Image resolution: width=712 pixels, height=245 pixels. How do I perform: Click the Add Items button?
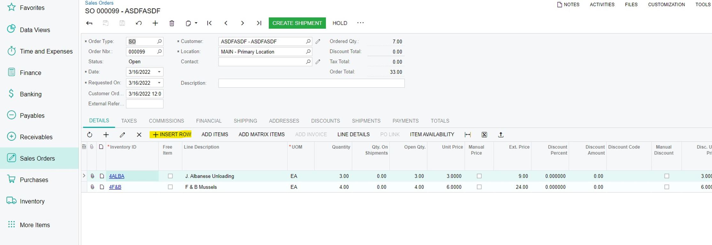point(215,134)
